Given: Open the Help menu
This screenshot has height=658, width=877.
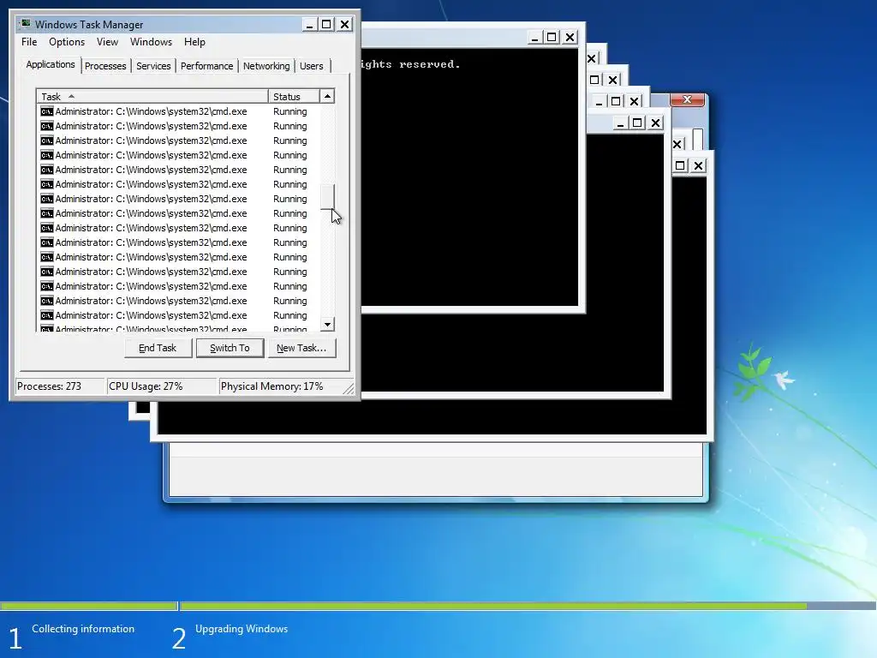Looking at the screenshot, I should [194, 42].
